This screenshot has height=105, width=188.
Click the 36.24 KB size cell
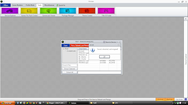112,63
